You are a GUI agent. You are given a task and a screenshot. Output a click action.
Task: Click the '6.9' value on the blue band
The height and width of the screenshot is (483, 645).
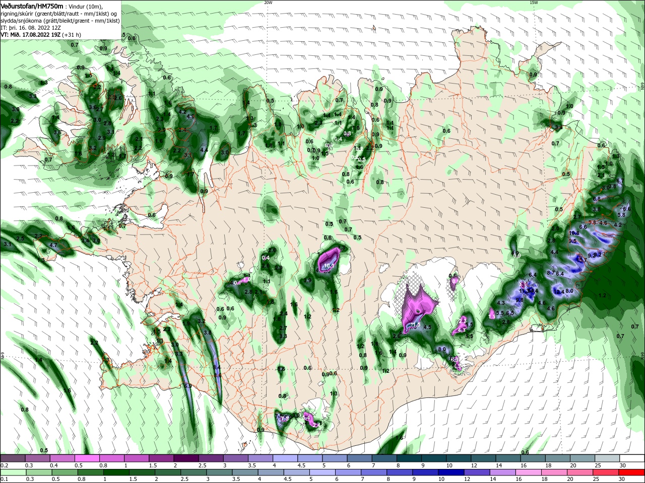188,386
